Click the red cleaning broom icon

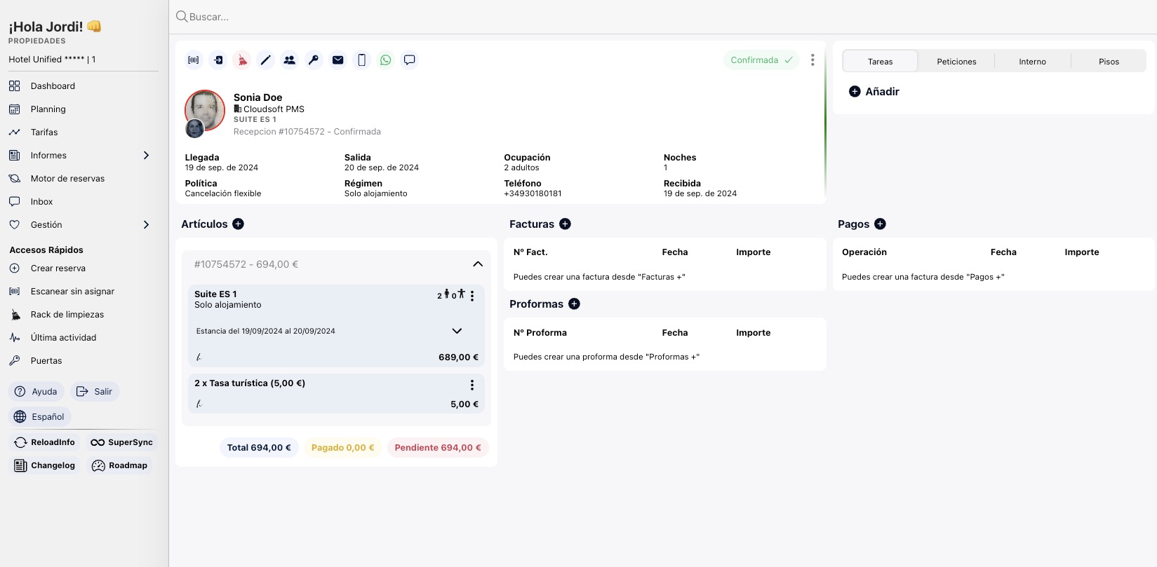242,60
